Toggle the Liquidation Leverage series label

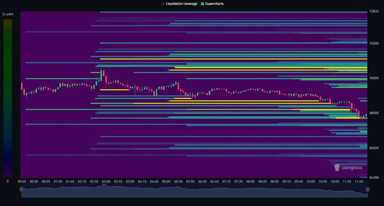181,4
